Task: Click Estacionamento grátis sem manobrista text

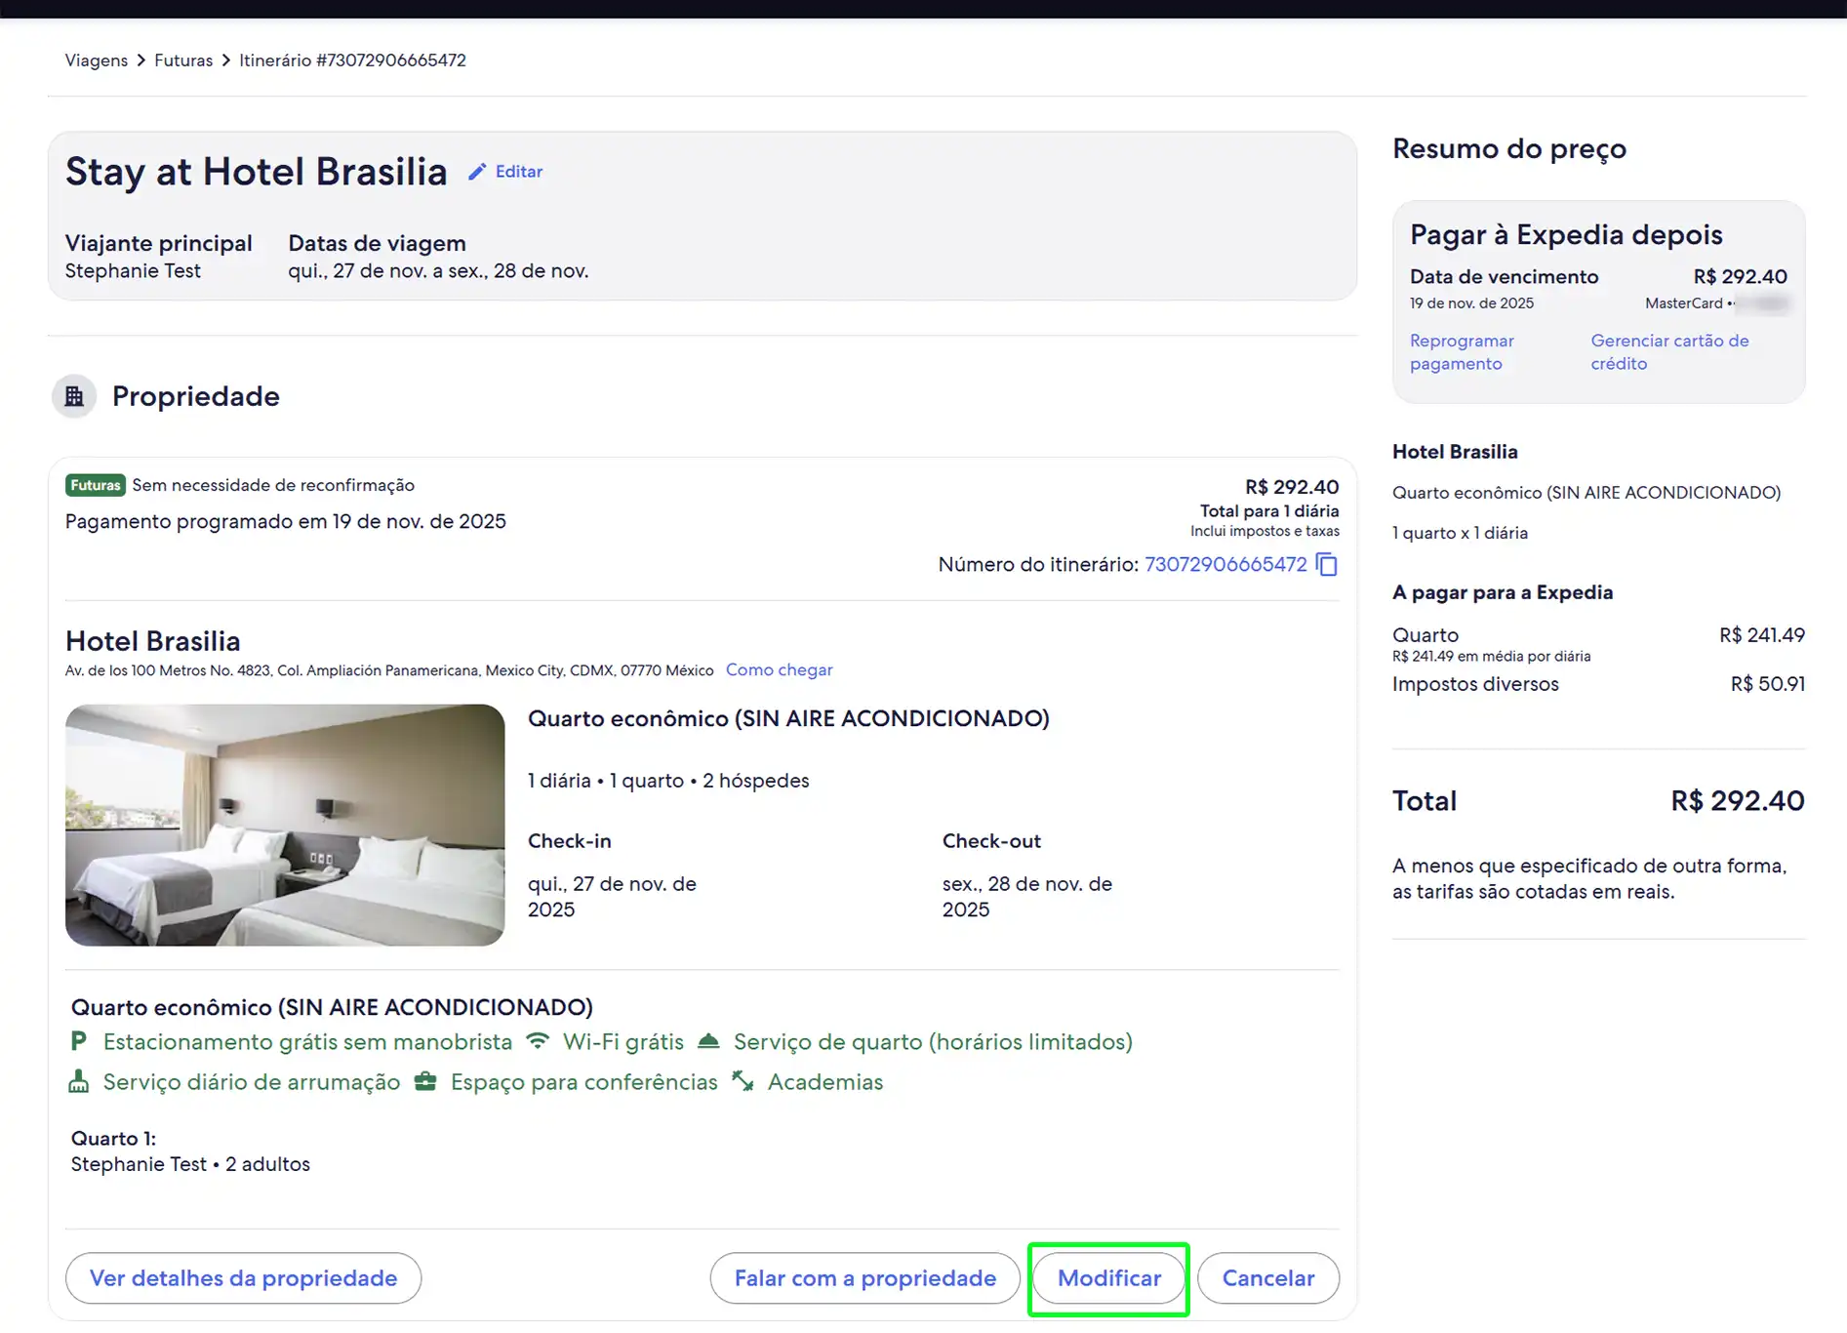Action: coord(307,1042)
